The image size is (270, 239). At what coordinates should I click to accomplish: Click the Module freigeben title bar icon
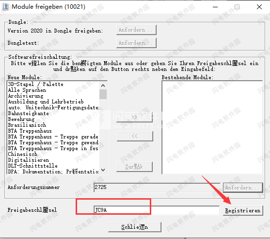pyautogui.click(x=5, y=7)
